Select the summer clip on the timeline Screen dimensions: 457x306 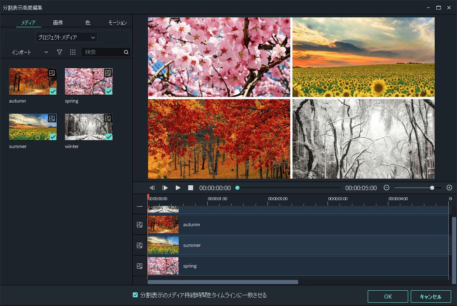pyautogui.click(x=298, y=245)
